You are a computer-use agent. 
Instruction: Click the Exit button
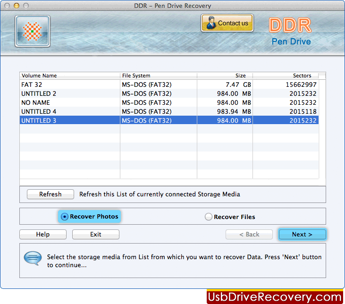[x=96, y=234]
